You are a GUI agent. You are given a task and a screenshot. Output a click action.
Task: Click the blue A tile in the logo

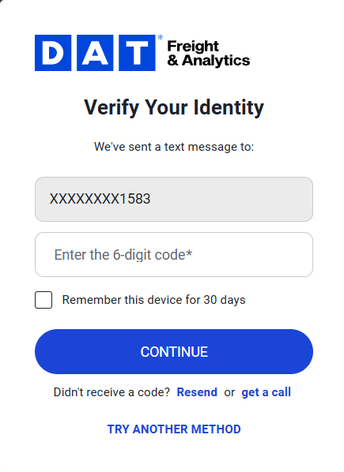tap(95, 53)
